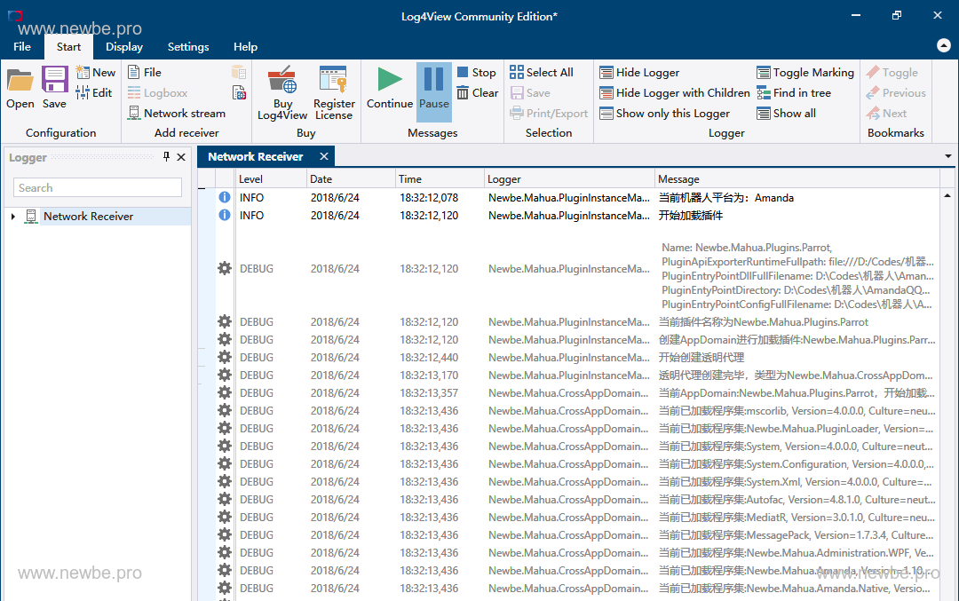Collapse the ribbon with the arrow button
Image resolution: width=959 pixels, height=601 pixels.
point(943,46)
